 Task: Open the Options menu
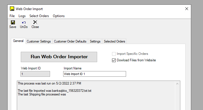click(59, 16)
